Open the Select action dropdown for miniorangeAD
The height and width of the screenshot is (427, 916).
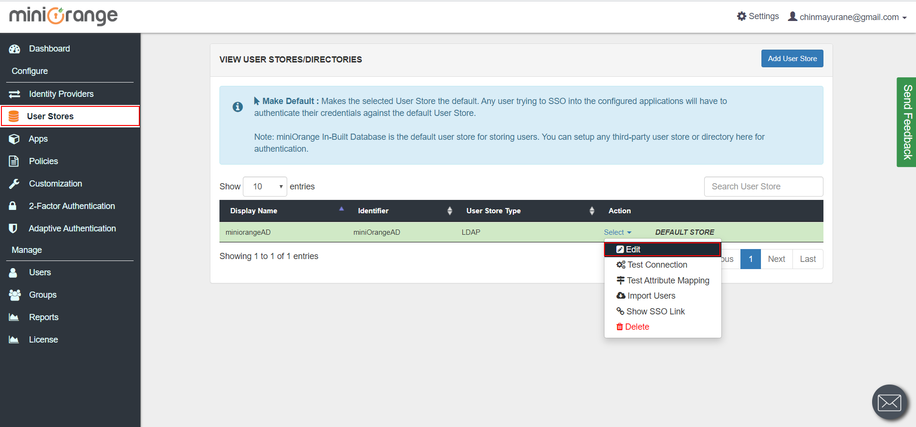(617, 232)
